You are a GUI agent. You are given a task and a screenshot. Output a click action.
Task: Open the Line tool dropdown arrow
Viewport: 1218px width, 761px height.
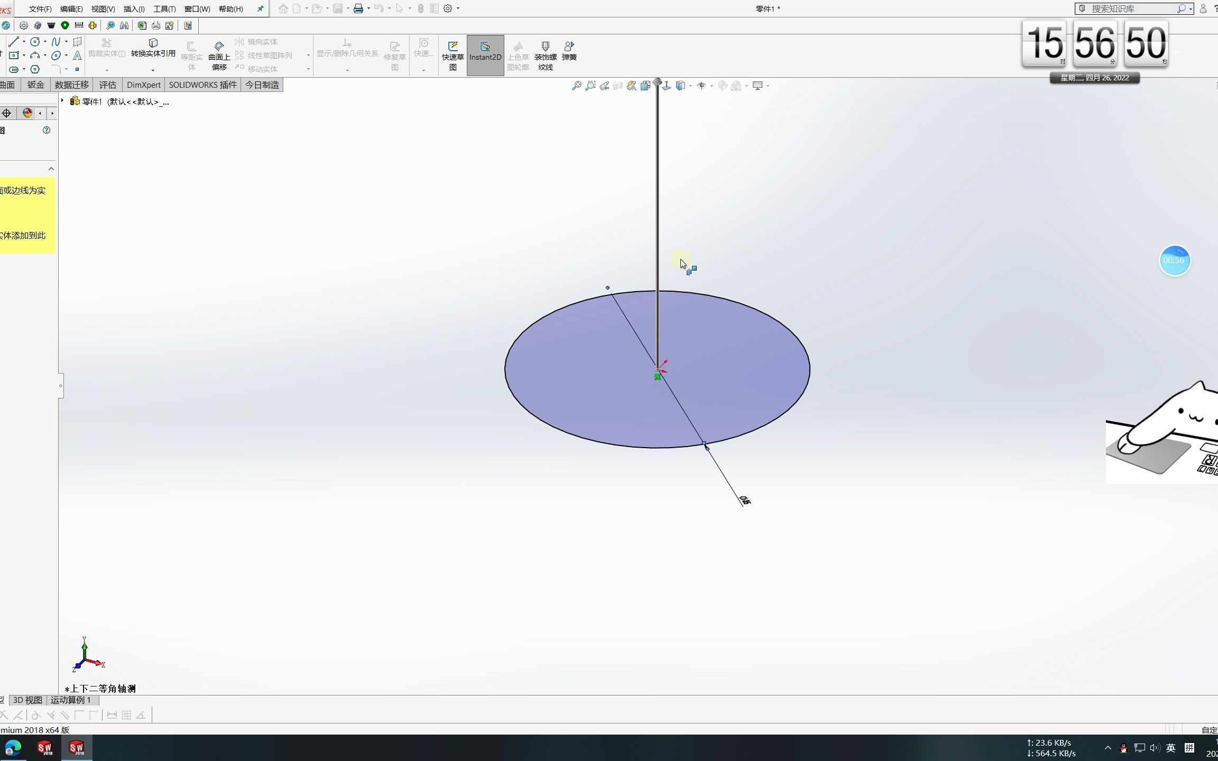(24, 42)
